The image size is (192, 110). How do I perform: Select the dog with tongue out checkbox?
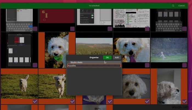click(147, 65)
